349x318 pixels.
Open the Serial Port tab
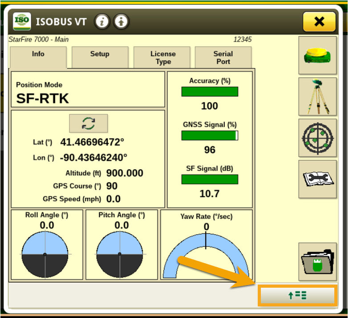click(x=223, y=57)
